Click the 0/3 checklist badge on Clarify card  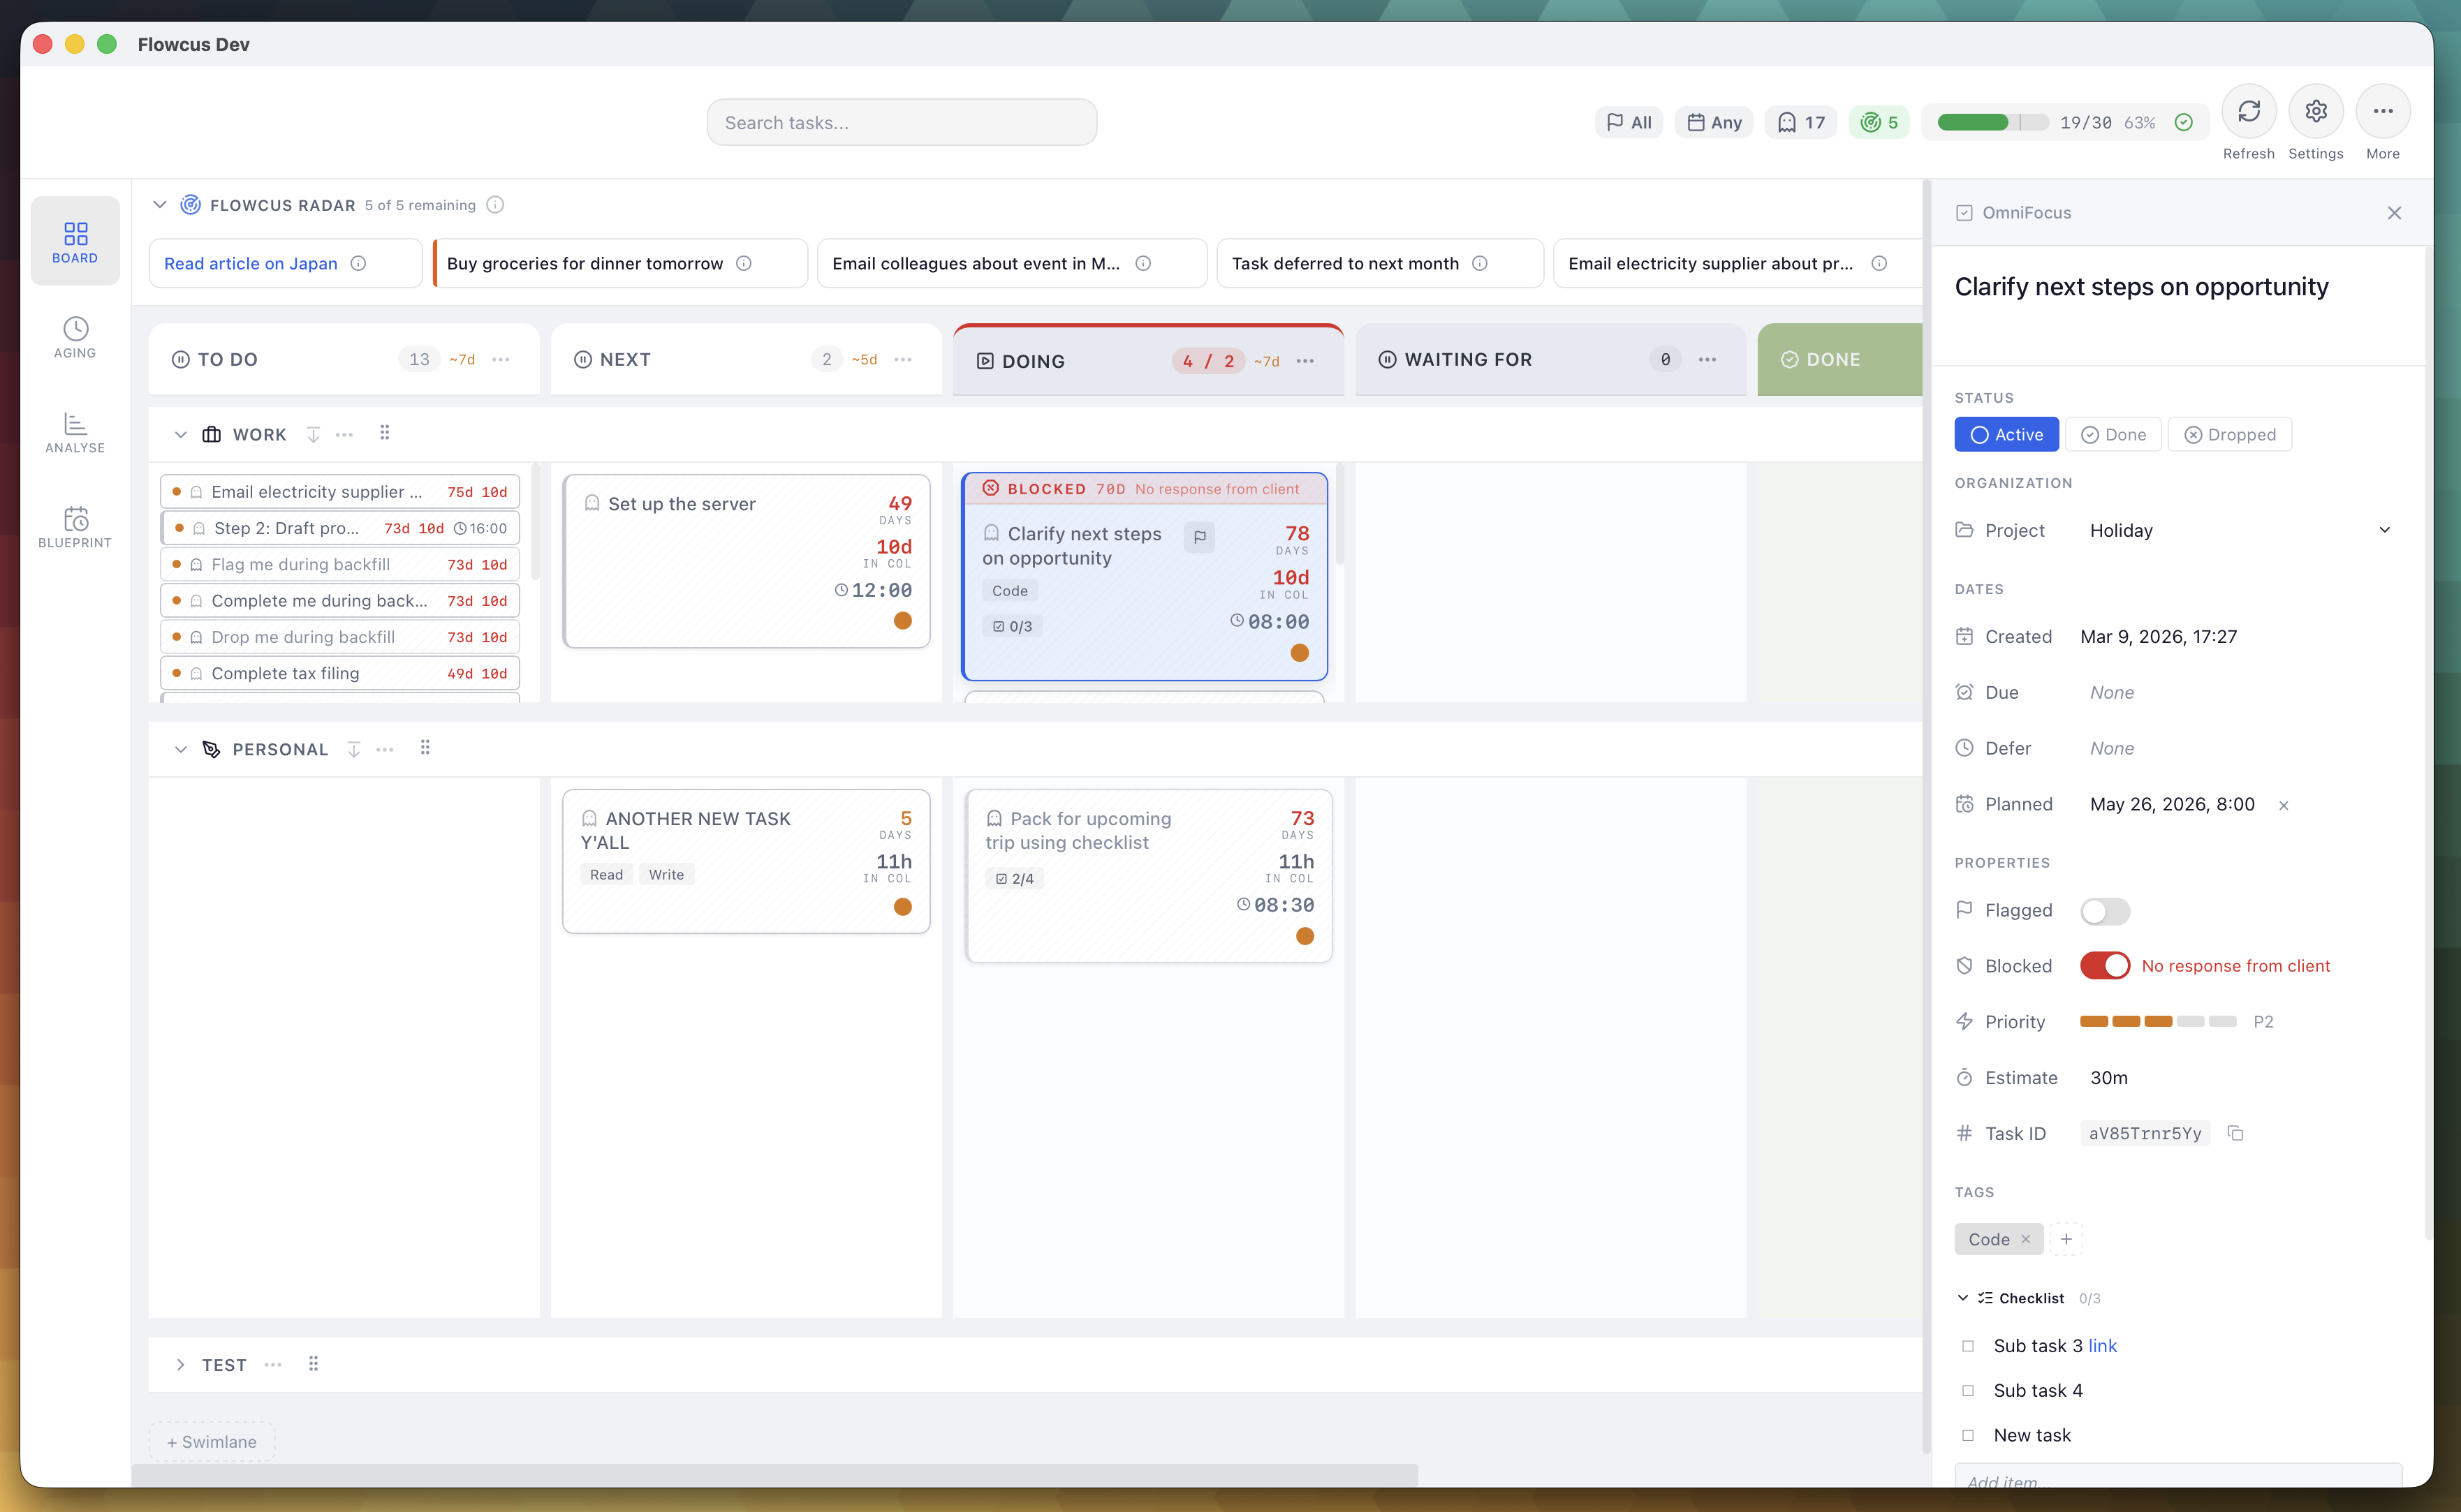tap(1013, 626)
